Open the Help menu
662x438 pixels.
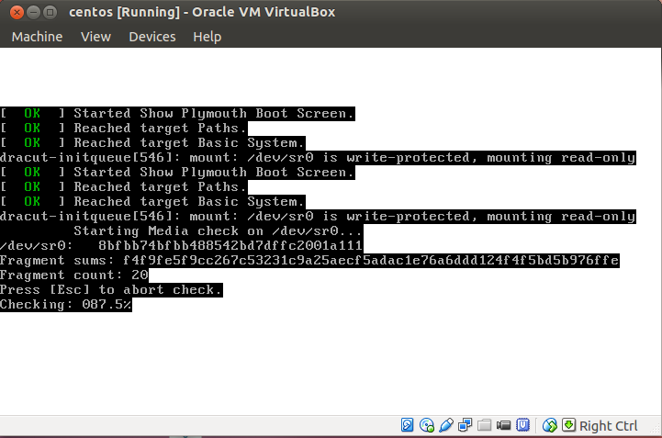point(207,37)
